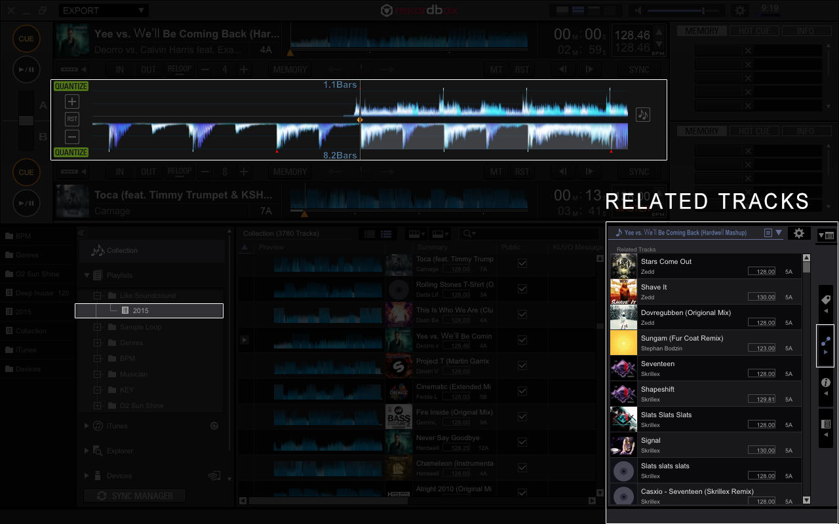
Task: Jump to previous cue on deck A
Action: [x=563, y=69]
